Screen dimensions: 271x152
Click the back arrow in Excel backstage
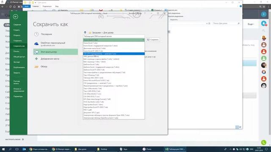16,16
